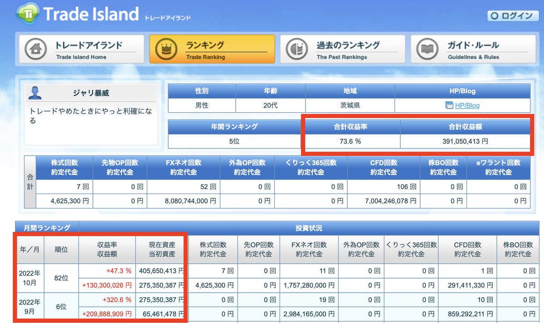The image size is (544, 323).
Task: Click the user name ジャリ暴威
Action: pos(91,93)
